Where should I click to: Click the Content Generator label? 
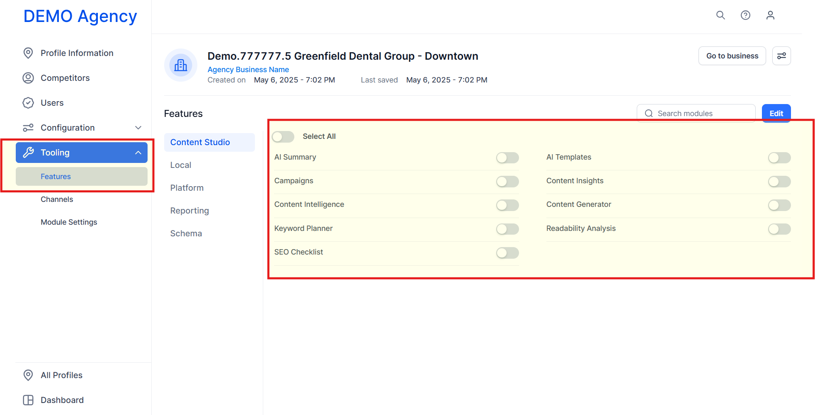[579, 204]
